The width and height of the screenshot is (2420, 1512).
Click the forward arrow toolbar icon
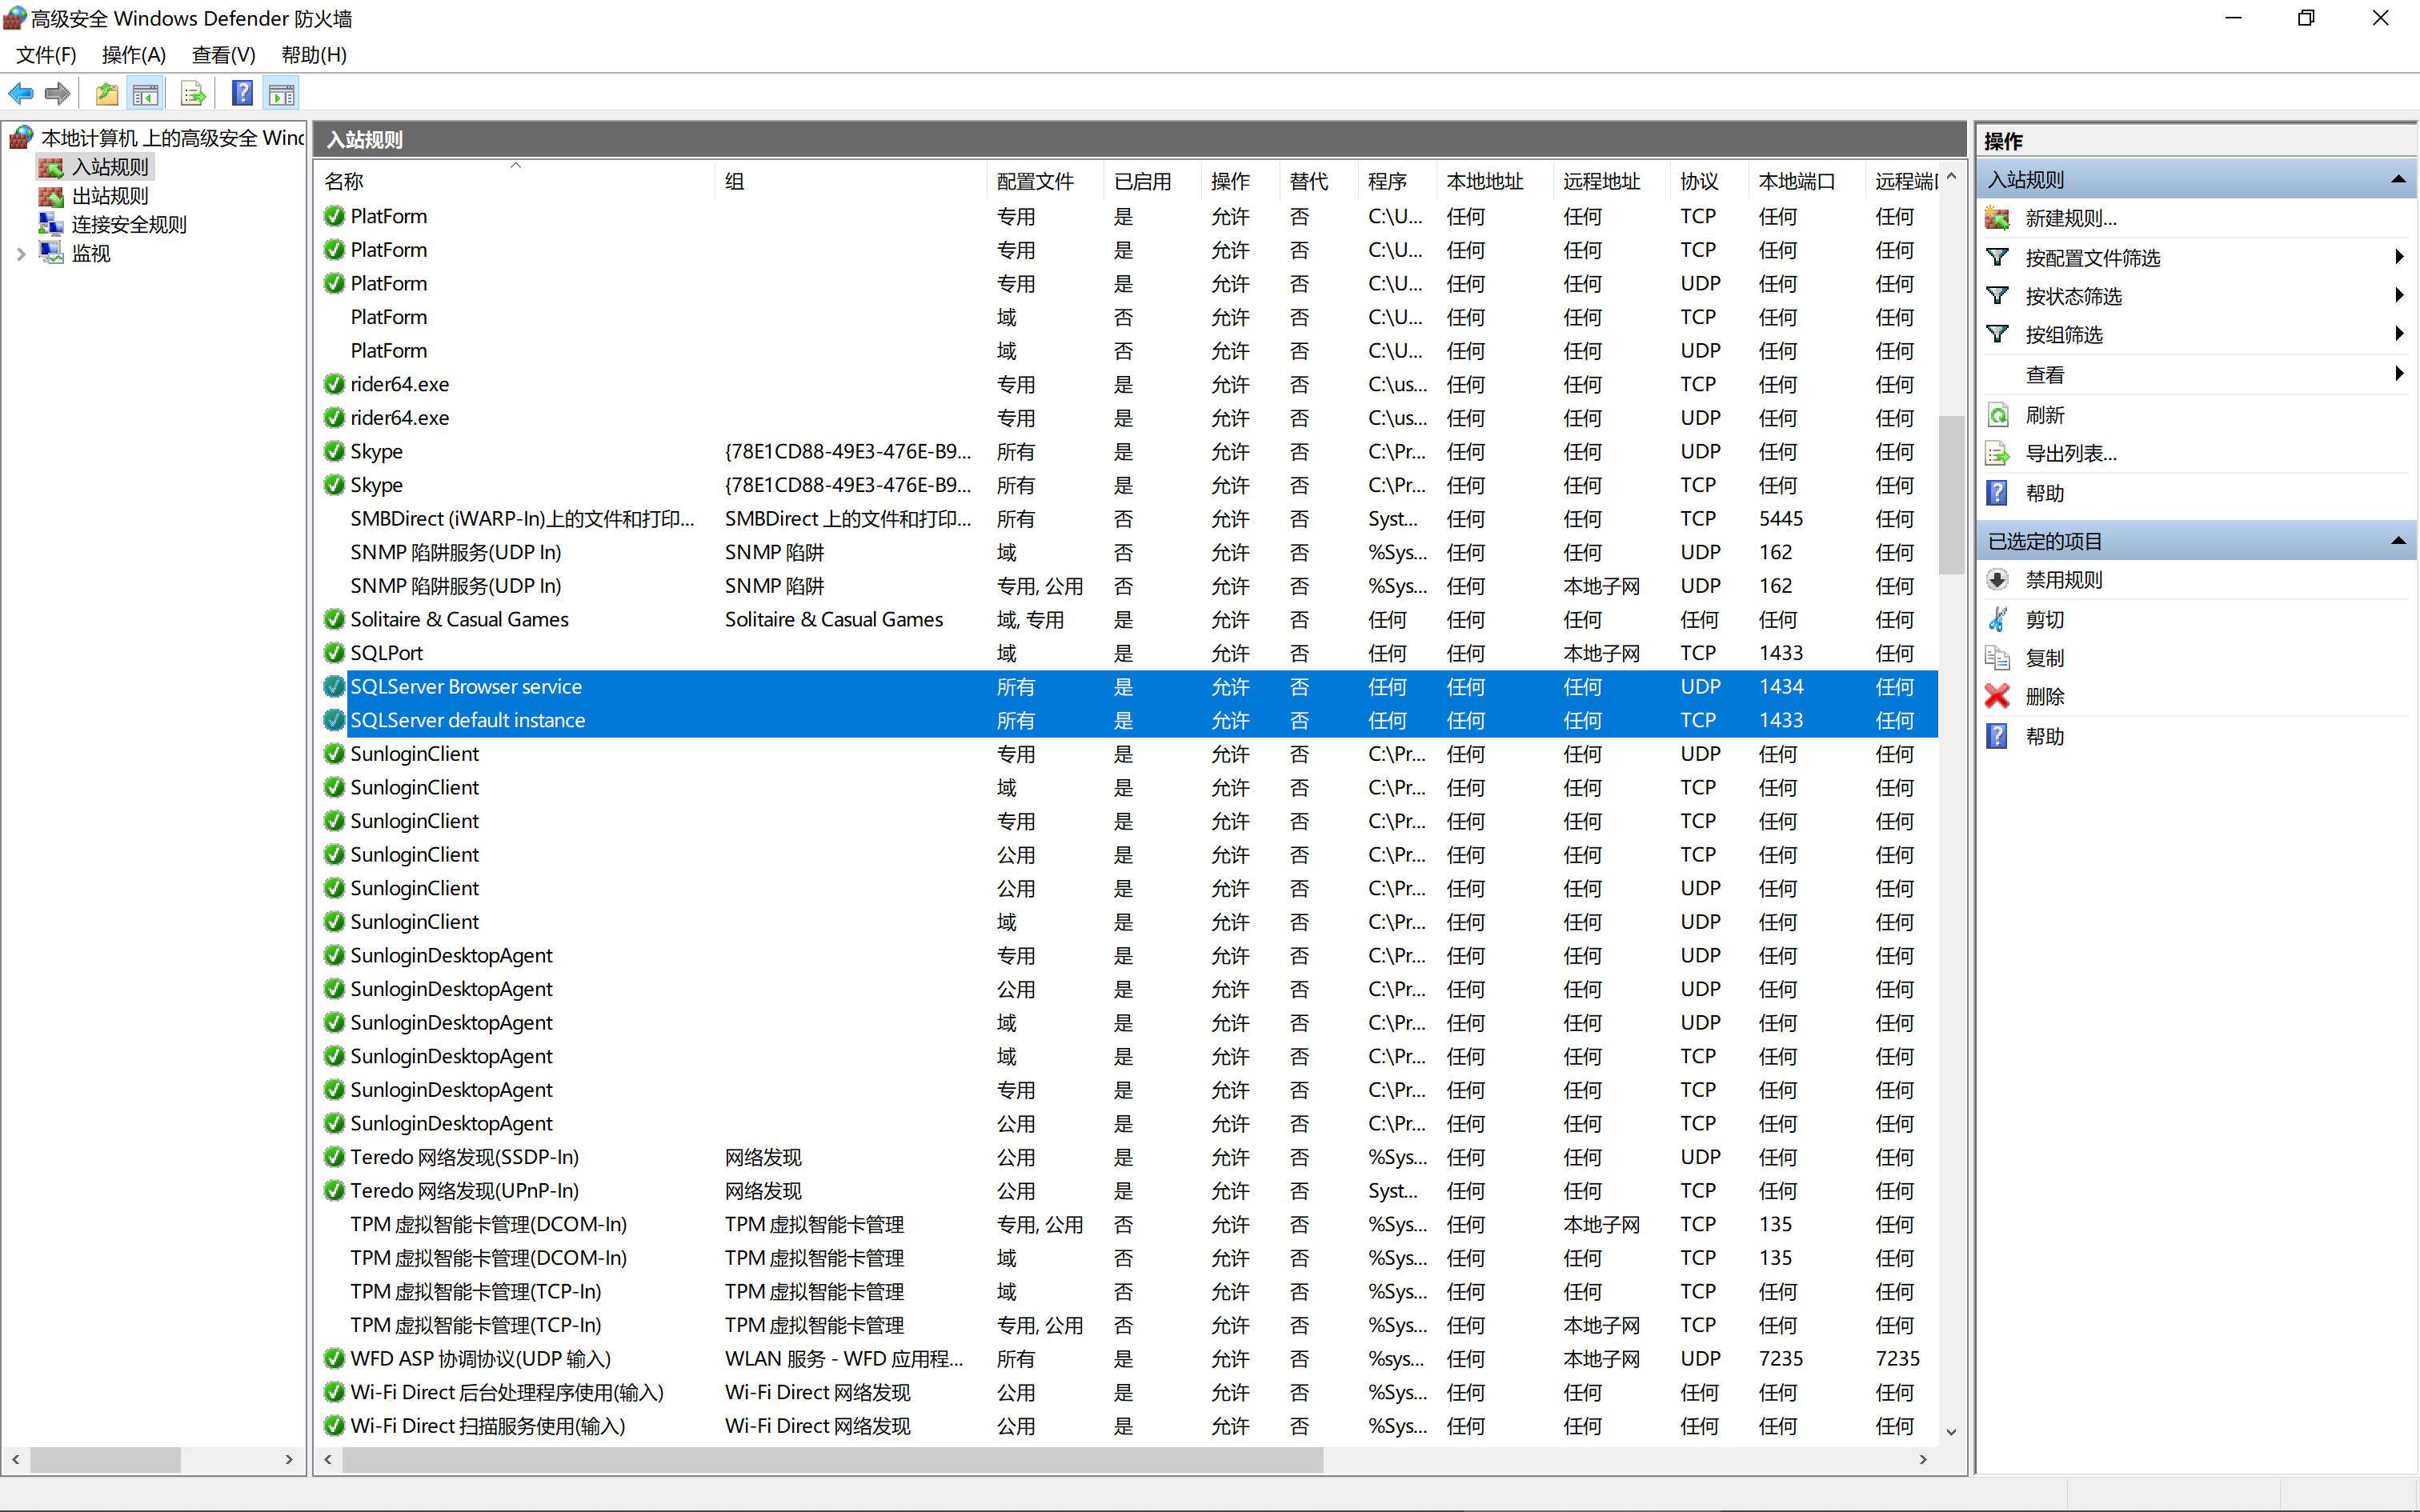click(58, 94)
